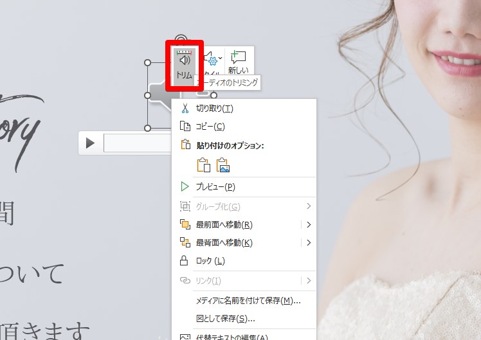Viewport: 481px width, 340px height.
Task: Expand the Group (グループ化) submenu arrow
Action: [x=309, y=206]
